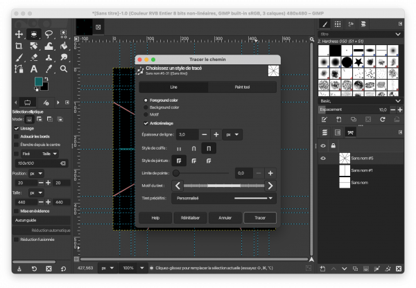
Task: Toggle Anticrénelage checkbox
Action: pos(146,123)
